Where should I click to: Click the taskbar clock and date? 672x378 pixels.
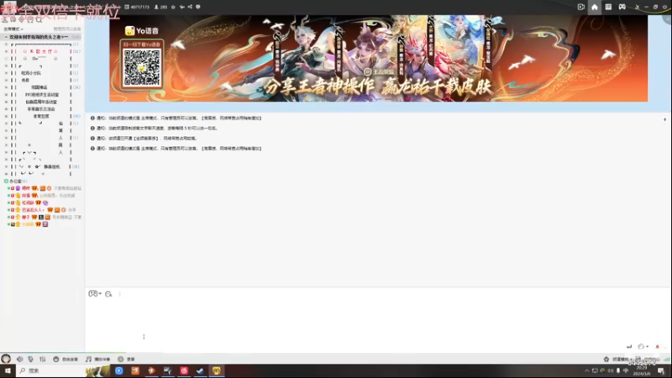642,370
